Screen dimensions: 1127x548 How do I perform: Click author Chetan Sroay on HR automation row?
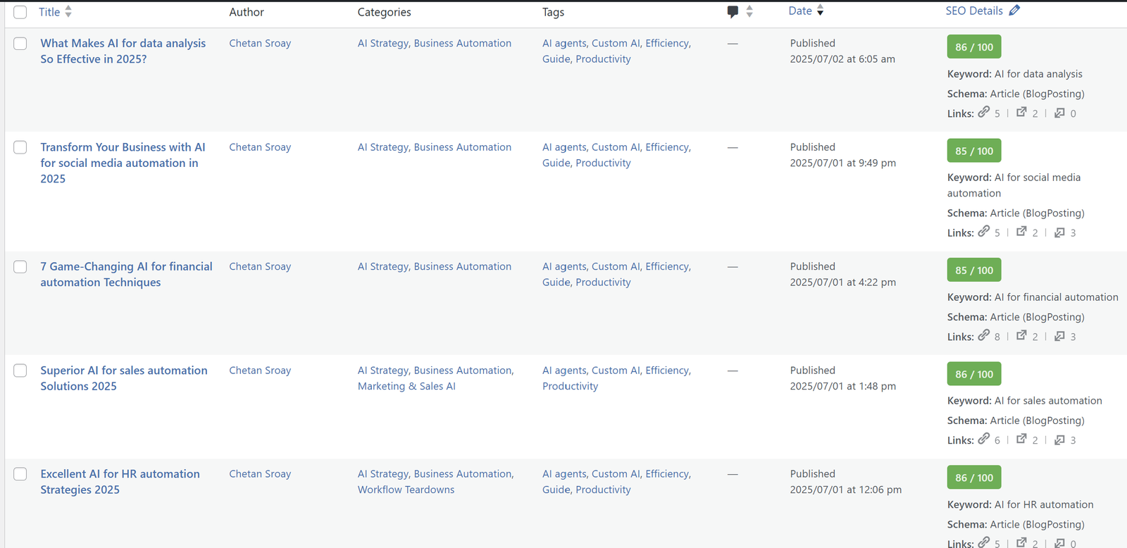coord(260,474)
